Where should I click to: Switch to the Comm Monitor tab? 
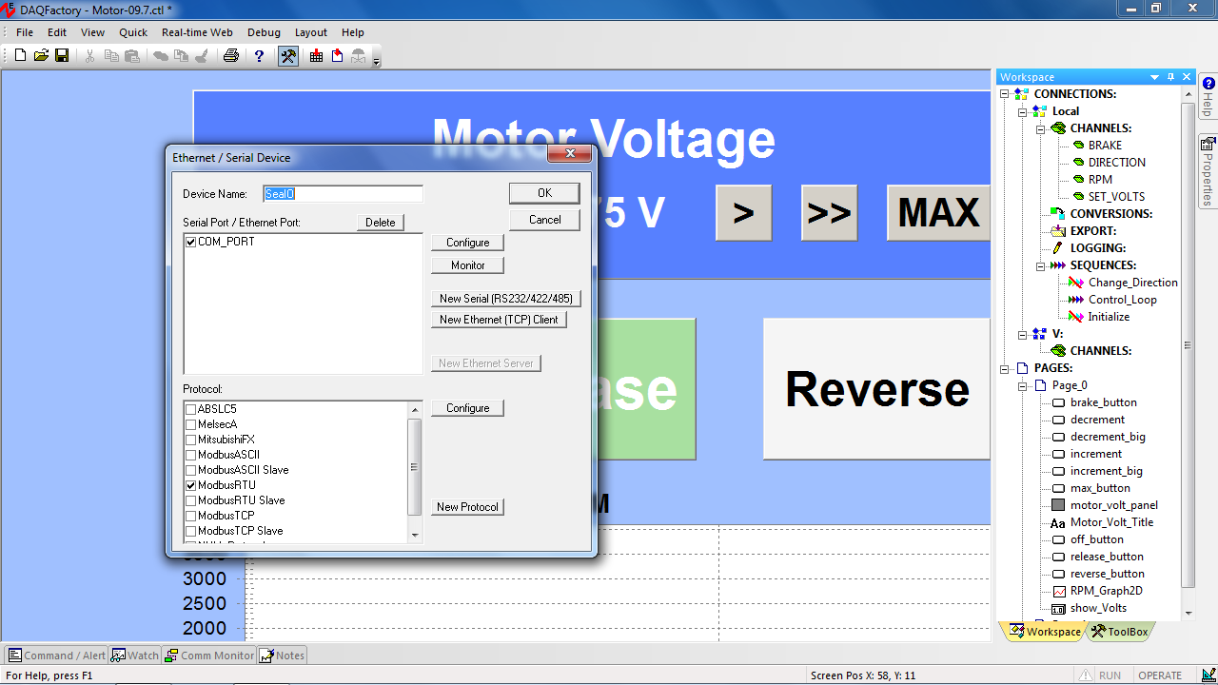click(x=208, y=656)
